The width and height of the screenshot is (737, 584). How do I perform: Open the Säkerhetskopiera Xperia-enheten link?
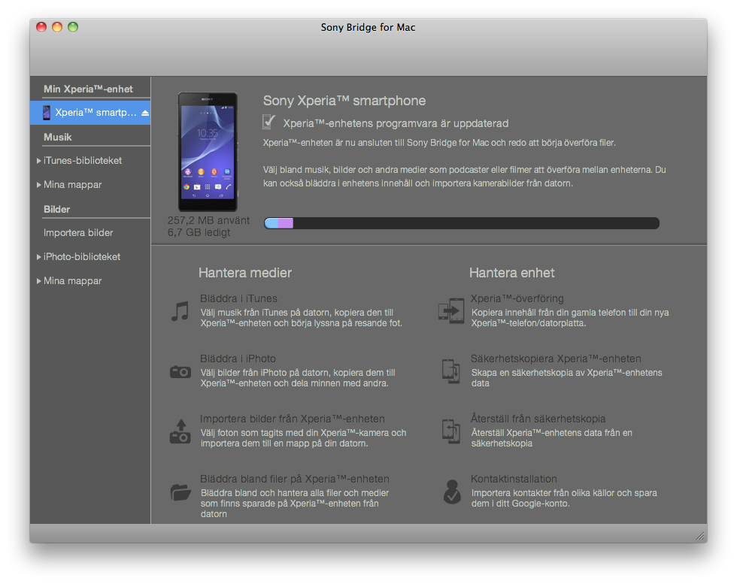coord(555,359)
